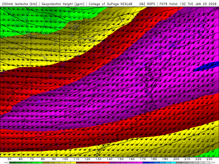
Task: Click the 130 value on the color scale
Action: [x=99, y=159]
